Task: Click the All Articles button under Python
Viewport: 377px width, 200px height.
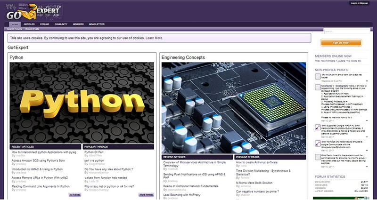Action: coord(75,195)
